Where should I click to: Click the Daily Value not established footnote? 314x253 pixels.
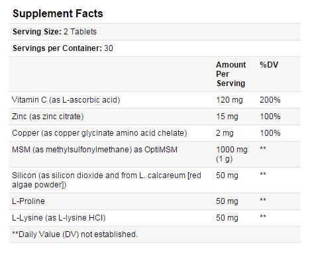75,234
